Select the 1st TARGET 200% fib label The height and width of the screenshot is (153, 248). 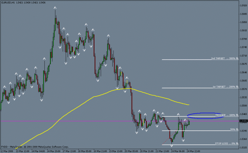click(x=225, y=87)
